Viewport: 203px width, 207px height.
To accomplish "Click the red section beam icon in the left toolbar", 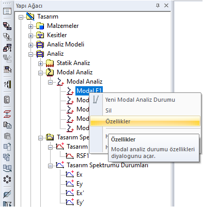I will click(x=7, y=114).
